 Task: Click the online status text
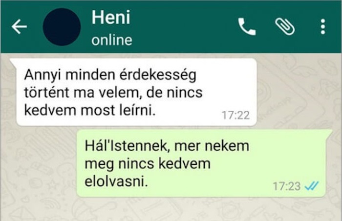point(112,40)
